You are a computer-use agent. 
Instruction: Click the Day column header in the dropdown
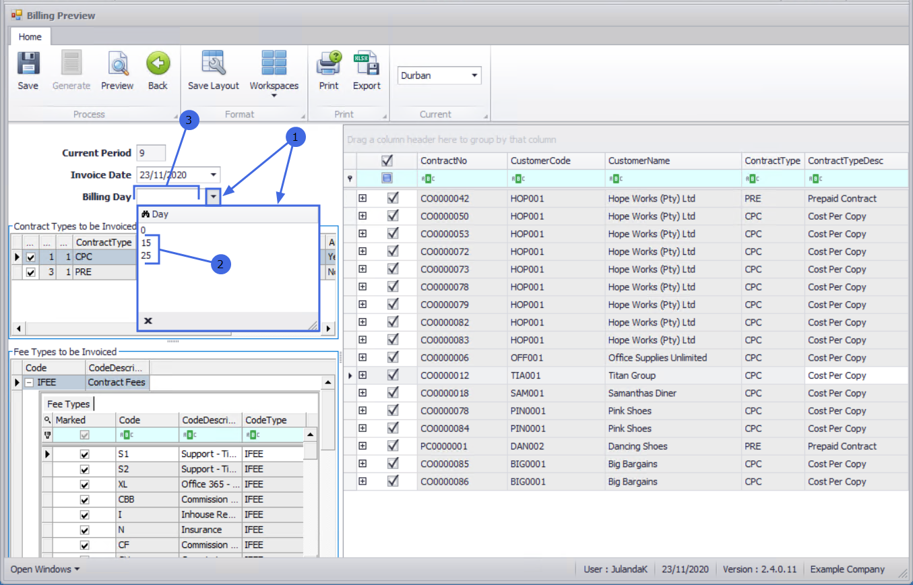click(x=228, y=214)
